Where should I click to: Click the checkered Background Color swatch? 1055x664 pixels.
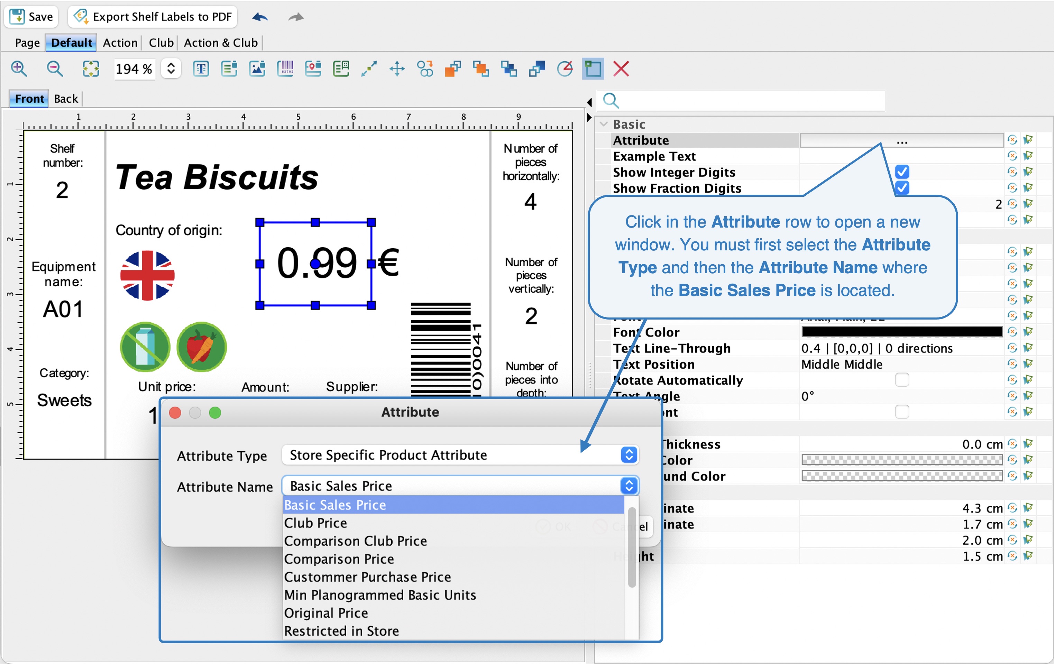coord(902,476)
